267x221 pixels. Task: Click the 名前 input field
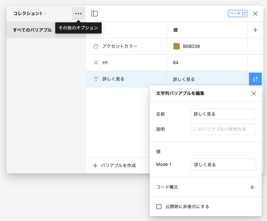[x=223, y=114]
